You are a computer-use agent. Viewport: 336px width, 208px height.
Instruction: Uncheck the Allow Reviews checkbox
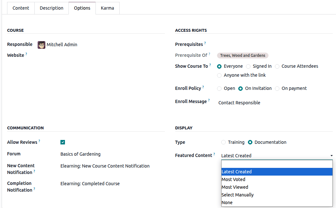(63, 142)
